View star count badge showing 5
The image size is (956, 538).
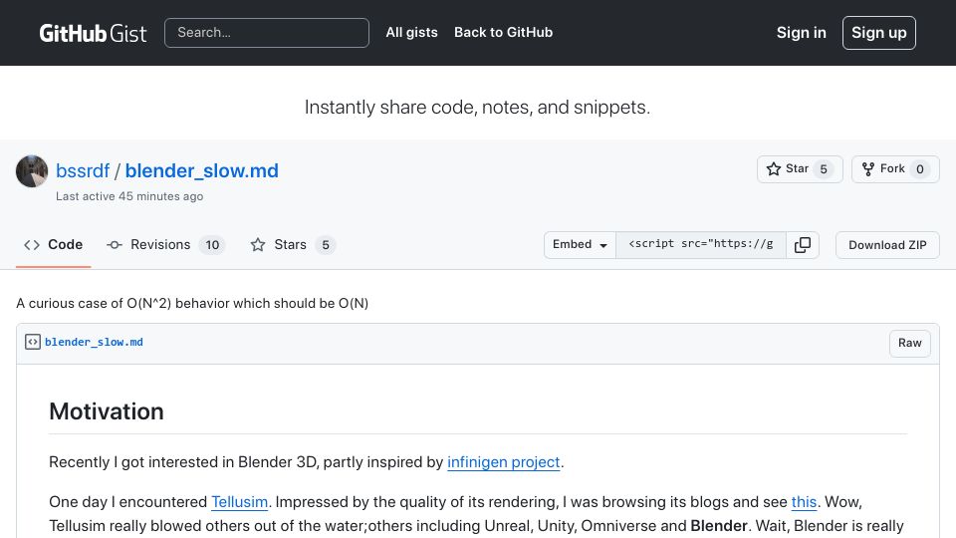[824, 169]
